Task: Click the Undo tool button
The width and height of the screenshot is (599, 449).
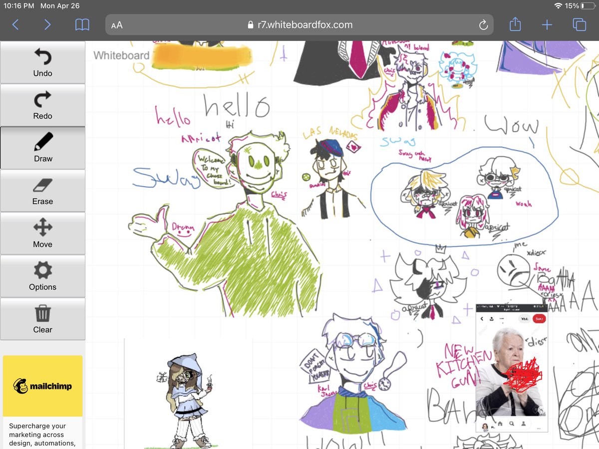Action: point(42,62)
